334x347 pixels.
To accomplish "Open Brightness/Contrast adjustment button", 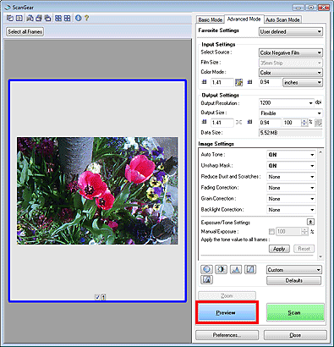I will point(221,269).
